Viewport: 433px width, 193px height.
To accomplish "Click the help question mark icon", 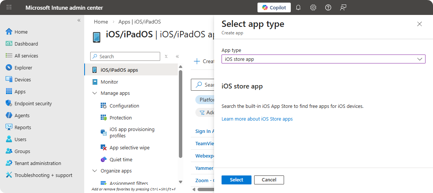I will click(328, 7).
